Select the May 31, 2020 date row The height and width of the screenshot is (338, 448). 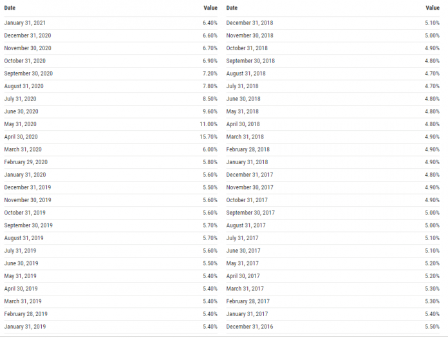click(20, 124)
